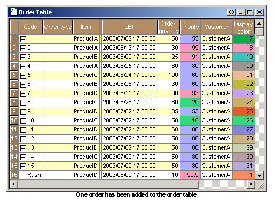Click orange display color swatch 1
The height and width of the screenshot is (203, 275).
(243, 175)
